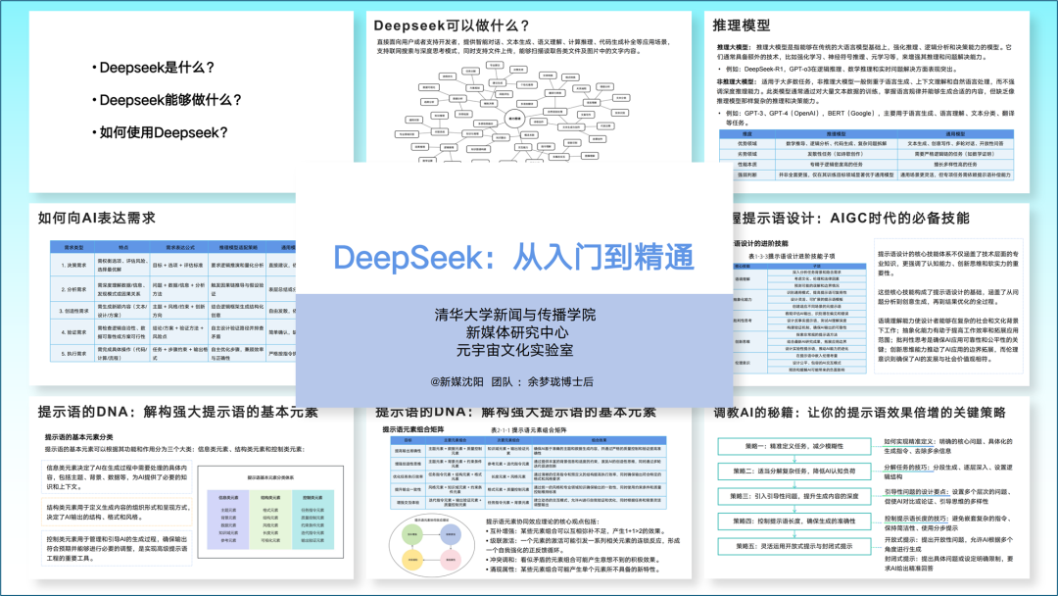Click the table cell '5. 执行需求'

72,353
